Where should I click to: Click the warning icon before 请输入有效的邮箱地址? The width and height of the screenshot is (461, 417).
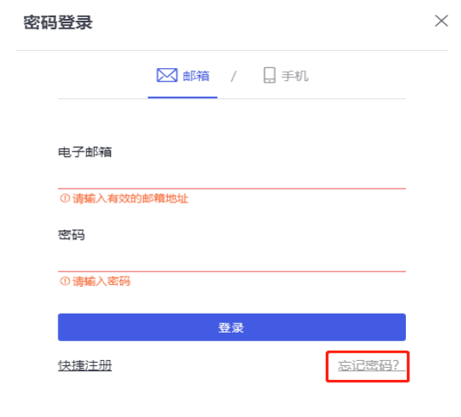(x=65, y=198)
